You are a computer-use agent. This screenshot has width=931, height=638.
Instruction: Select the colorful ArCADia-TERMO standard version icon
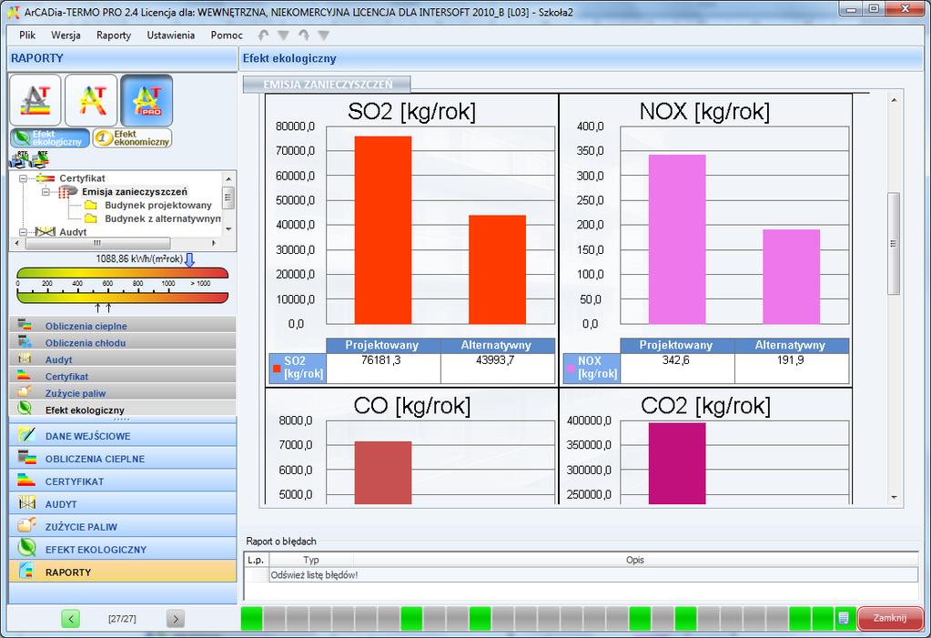(x=91, y=100)
